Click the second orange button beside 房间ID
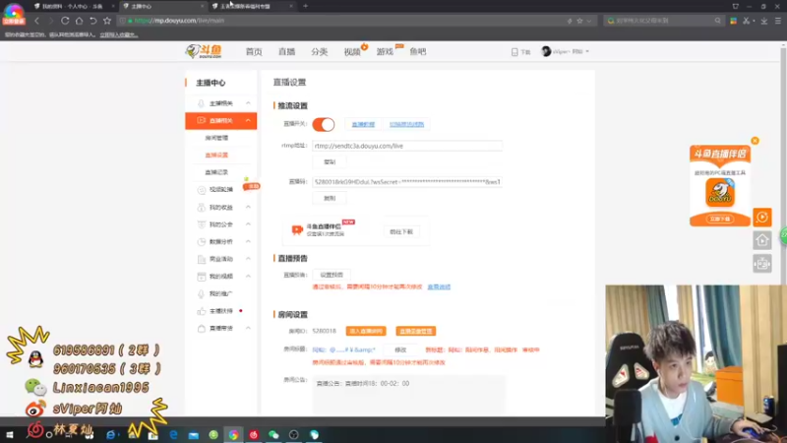This screenshot has width=787, height=443. point(415,331)
